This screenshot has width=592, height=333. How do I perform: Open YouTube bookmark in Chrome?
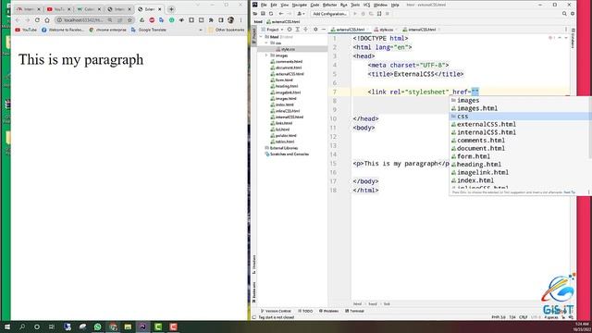[26, 30]
